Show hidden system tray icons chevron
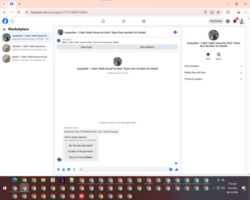This screenshot has height=200, width=250. click(213, 188)
